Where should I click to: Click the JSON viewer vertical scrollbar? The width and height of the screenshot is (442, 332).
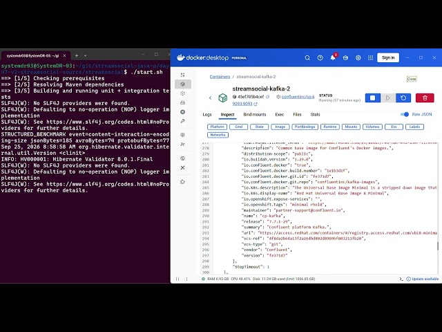tap(438, 246)
